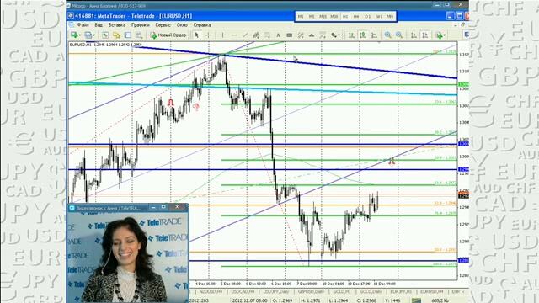Expand the new chart dropdown arrow
This screenshot has width=539, height=303.
point(80,35)
